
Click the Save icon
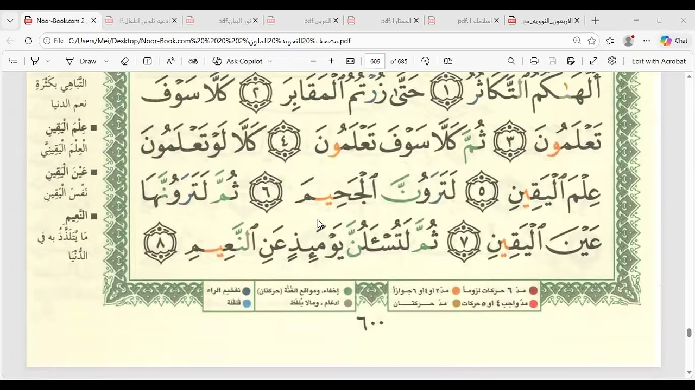coord(552,61)
